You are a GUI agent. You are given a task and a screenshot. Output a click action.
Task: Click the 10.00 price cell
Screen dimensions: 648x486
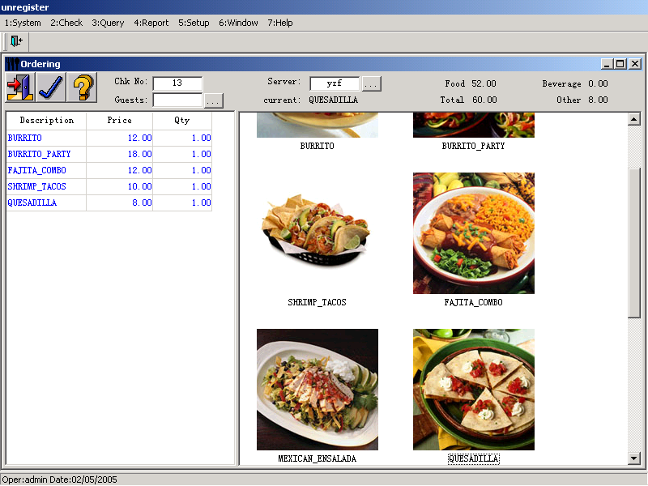119,186
